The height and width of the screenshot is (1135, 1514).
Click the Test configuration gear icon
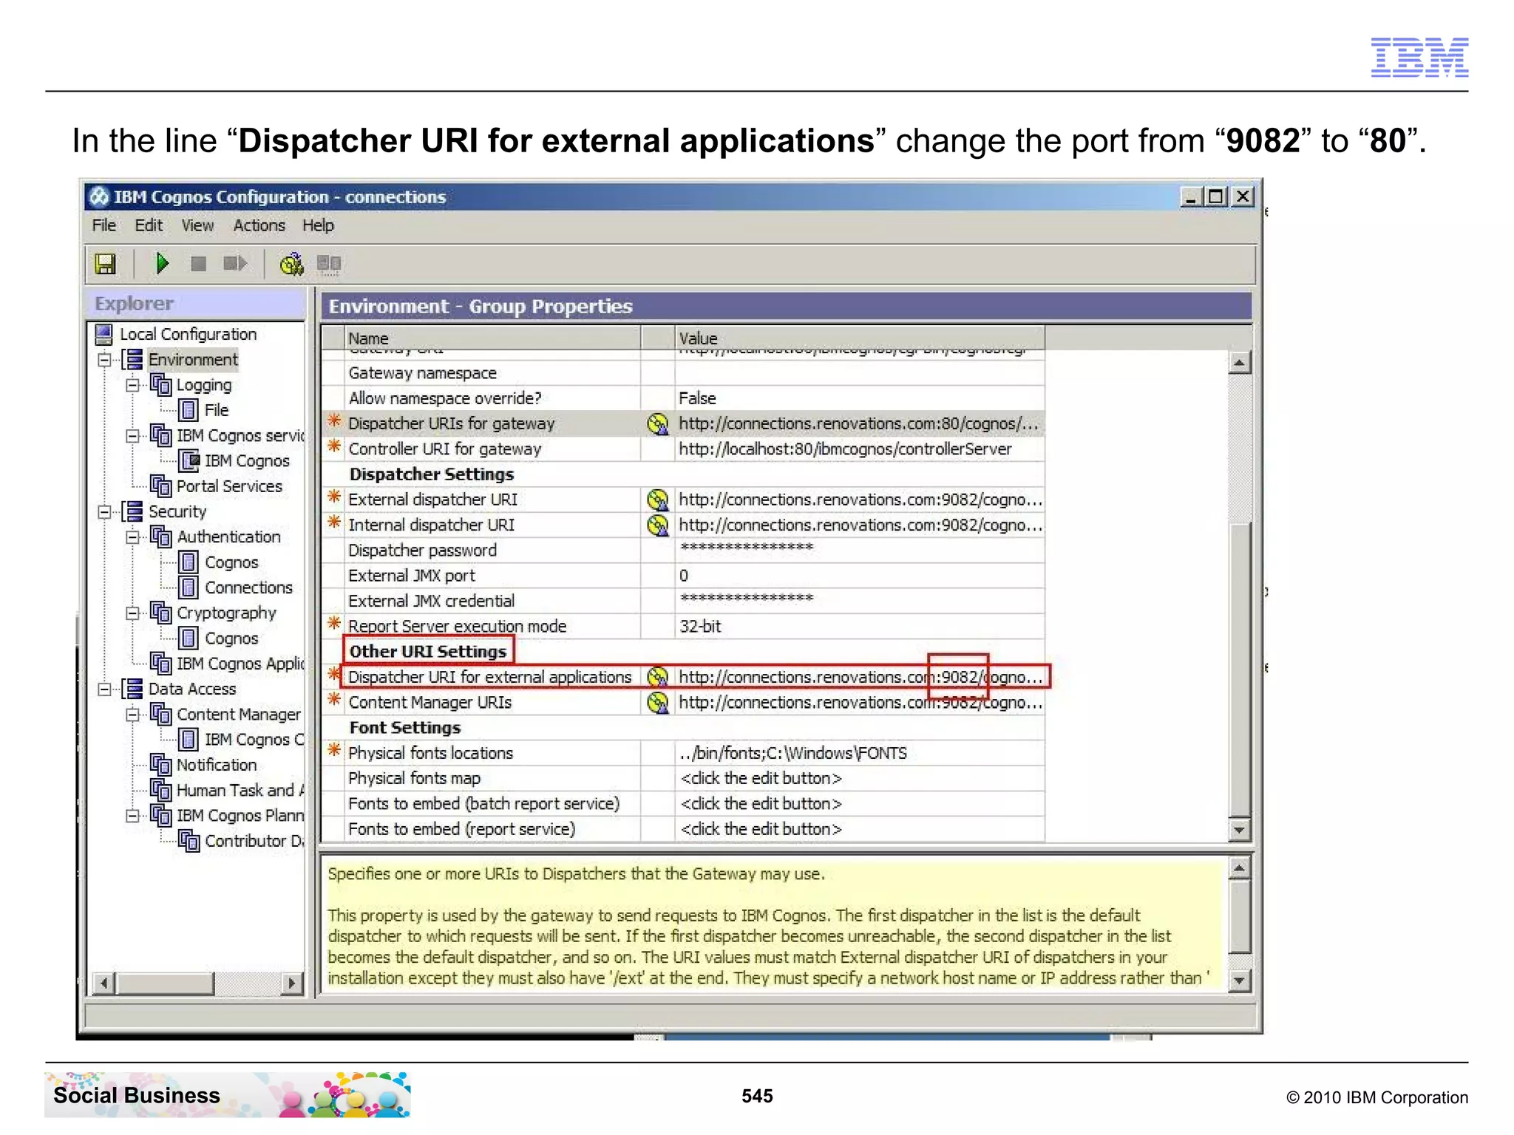tap(291, 264)
